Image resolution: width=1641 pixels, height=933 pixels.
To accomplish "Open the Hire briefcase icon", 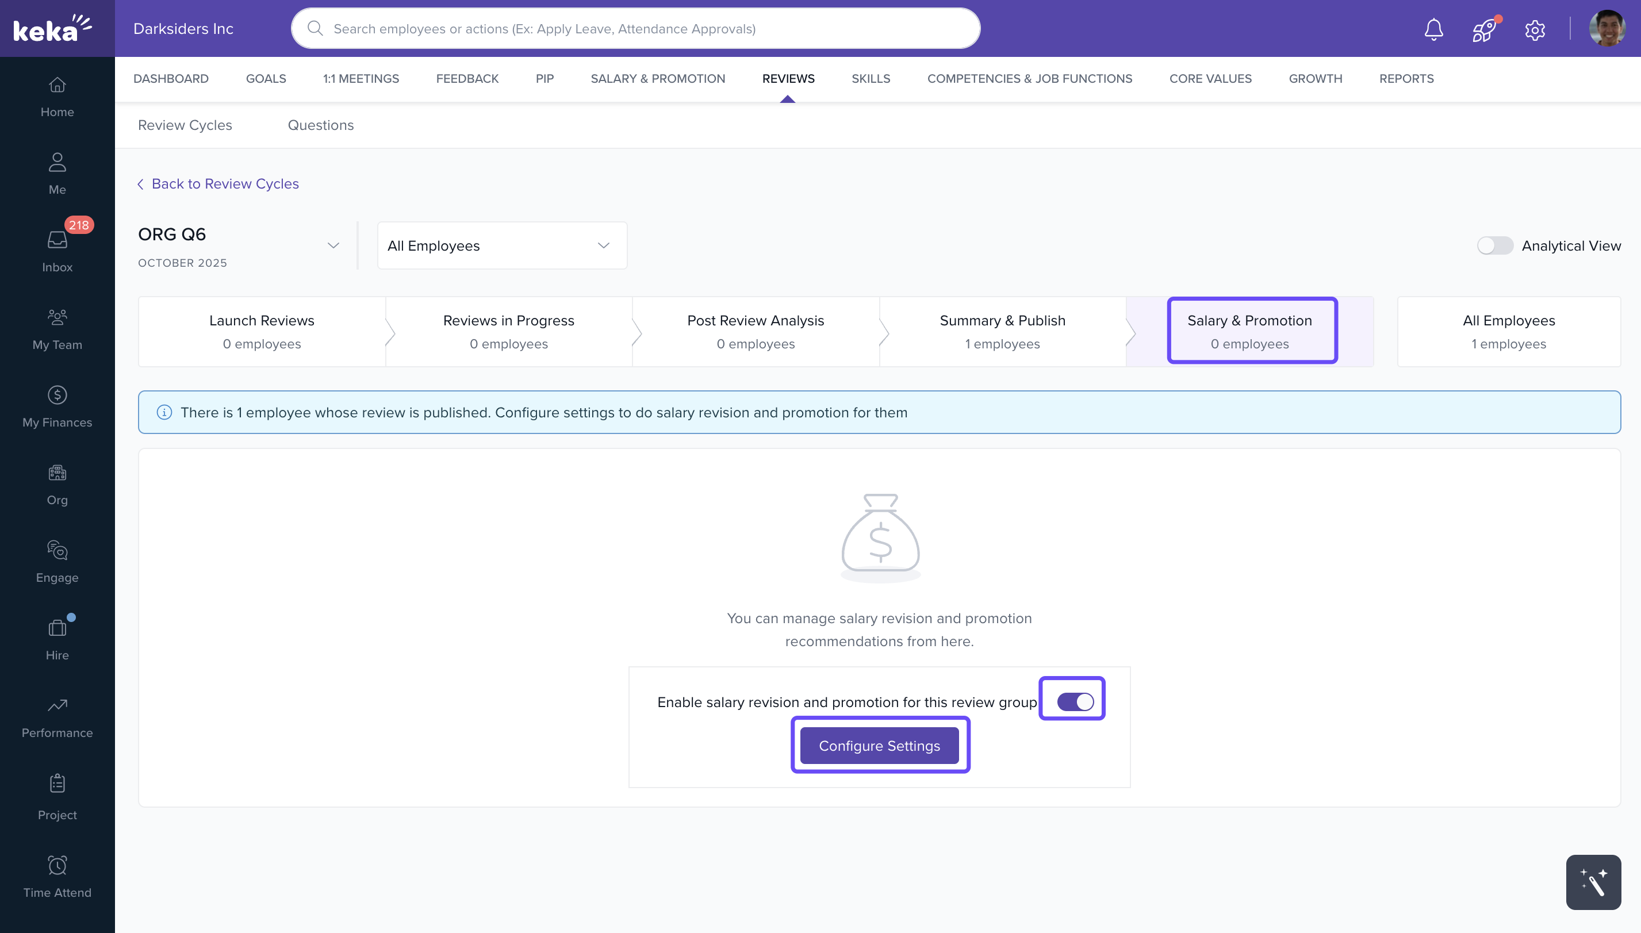I will [x=57, y=638].
